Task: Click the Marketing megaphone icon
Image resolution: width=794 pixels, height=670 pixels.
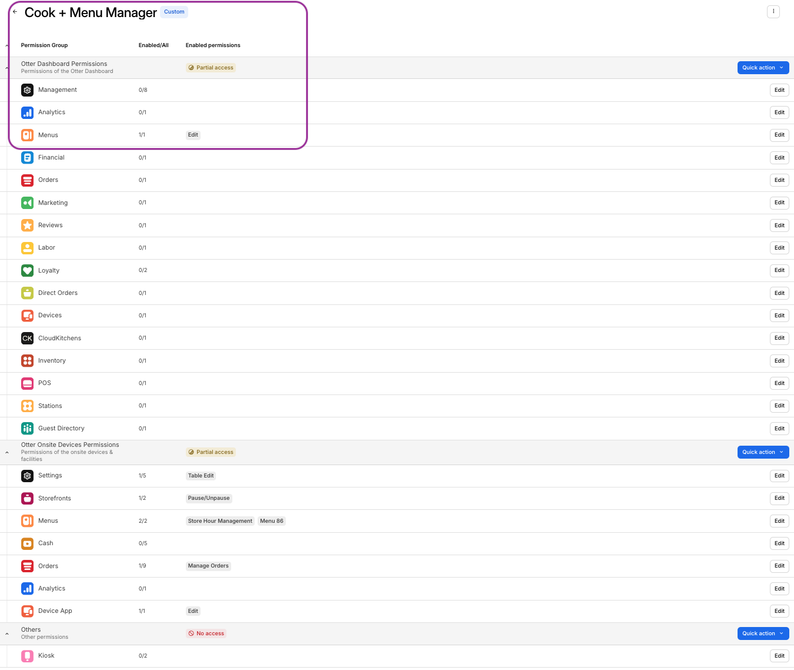Action: pyautogui.click(x=27, y=203)
